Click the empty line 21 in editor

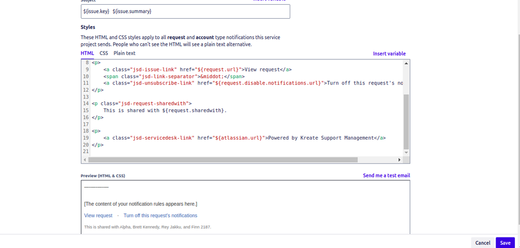(245, 152)
